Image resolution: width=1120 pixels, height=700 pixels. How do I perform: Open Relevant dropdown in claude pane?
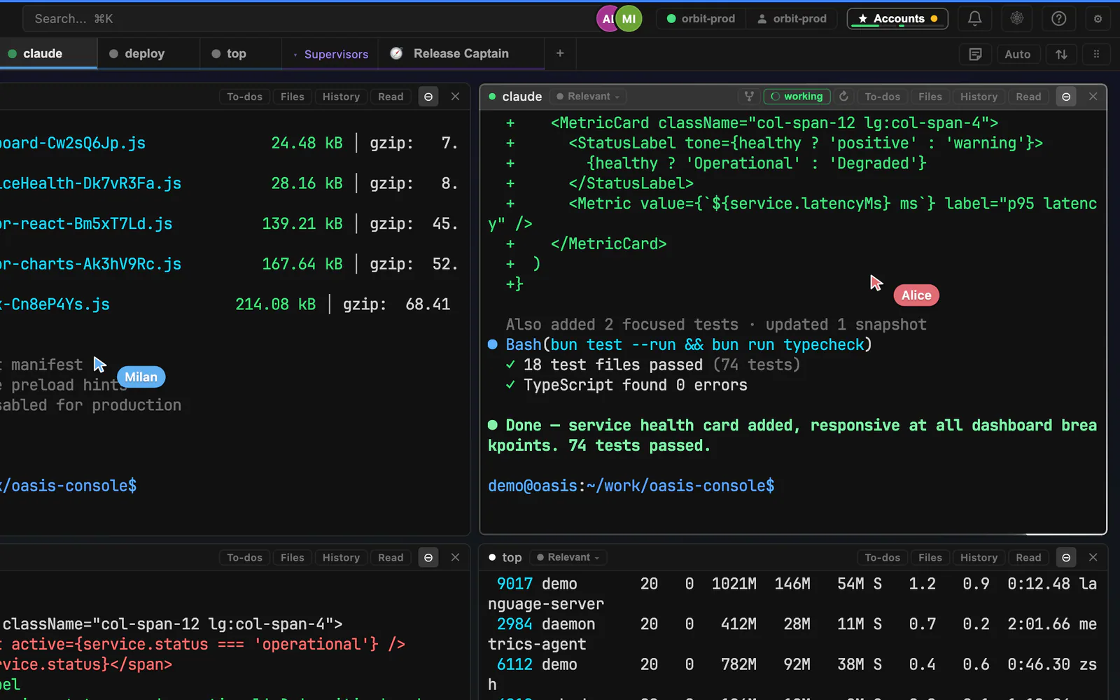[588, 97]
